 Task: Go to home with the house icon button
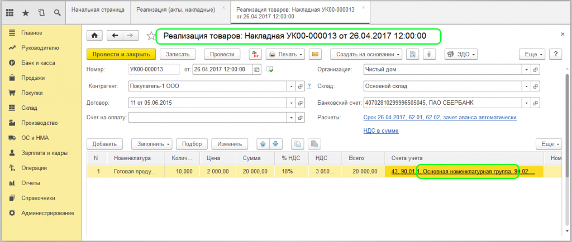[95, 36]
